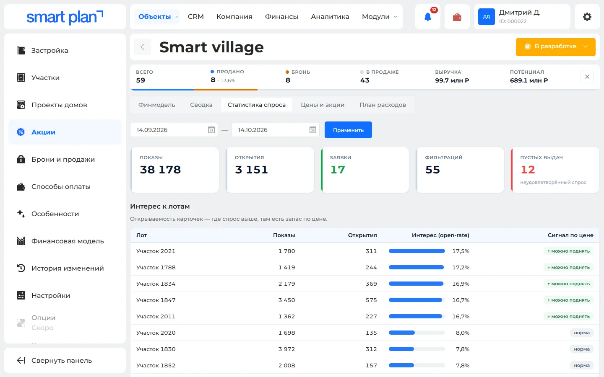The width and height of the screenshot is (604, 377).
Task: Open the CRM menu item
Action: tap(196, 17)
